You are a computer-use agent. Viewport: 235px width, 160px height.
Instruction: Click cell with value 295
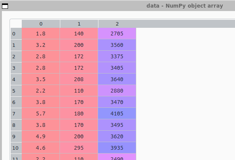(x=79, y=148)
